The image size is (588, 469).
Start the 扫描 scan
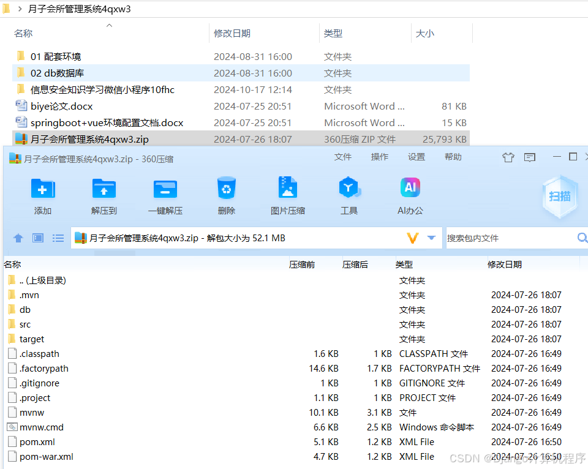559,196
